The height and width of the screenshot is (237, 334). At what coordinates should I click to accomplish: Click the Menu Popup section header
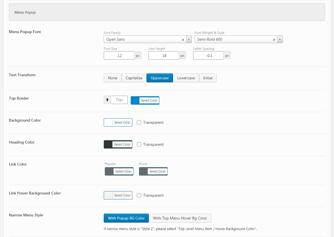click(x=167, y=12)
